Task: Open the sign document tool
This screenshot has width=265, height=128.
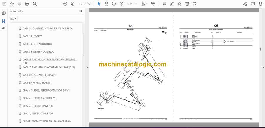Action: pyautogui.click(x=180, y=4)
